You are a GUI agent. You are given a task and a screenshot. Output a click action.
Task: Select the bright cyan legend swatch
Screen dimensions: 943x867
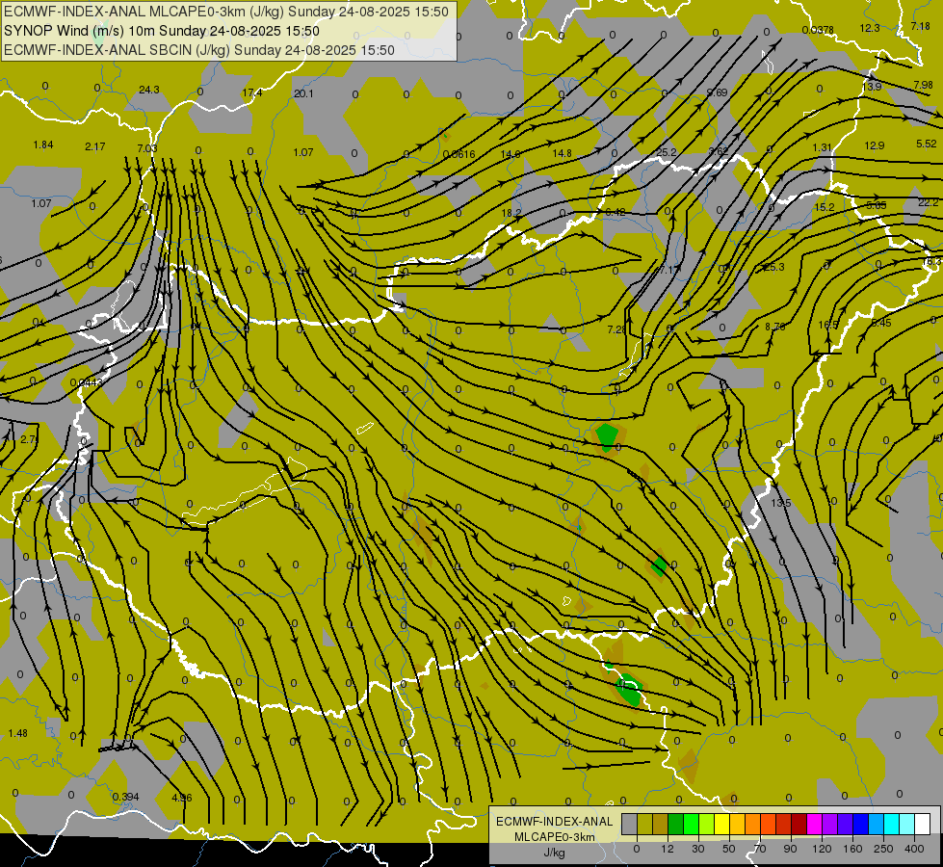[x=891, y=825]
